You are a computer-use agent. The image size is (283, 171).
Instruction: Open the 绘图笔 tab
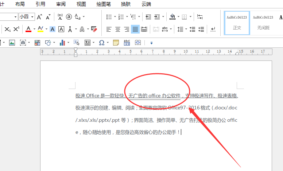point(104,4)
